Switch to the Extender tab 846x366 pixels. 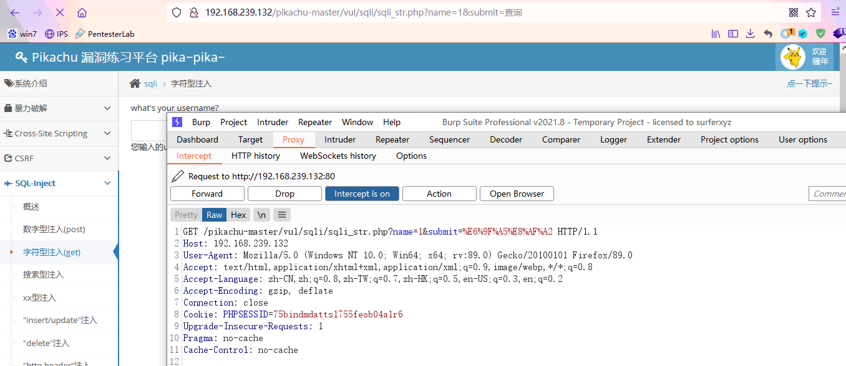pyautogui.click(x=664, y=139)
